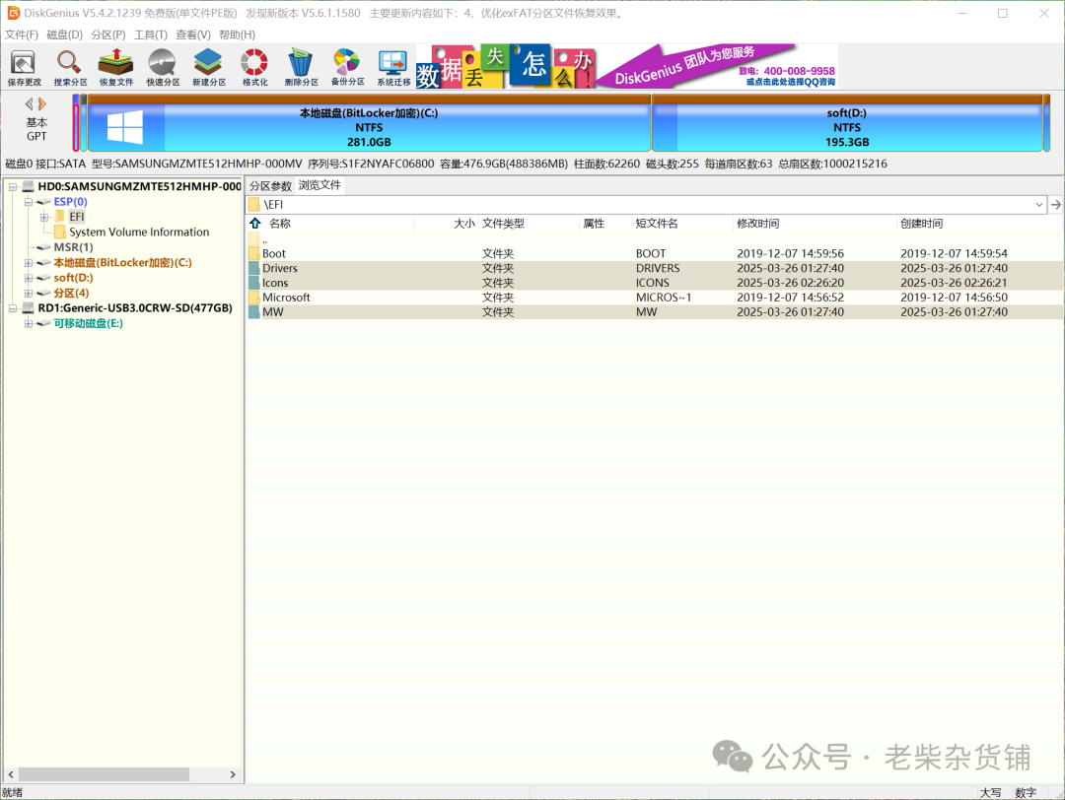
Task: Click the Icons folder icon in file list
Action: coord(254,283)
